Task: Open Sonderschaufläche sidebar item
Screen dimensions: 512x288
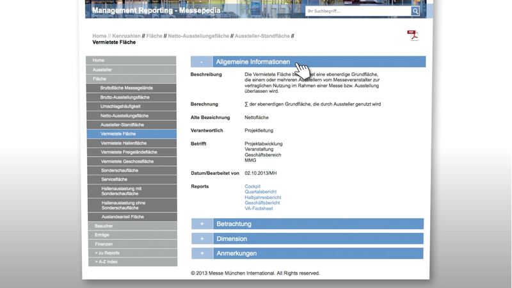Action: point(132,170)
